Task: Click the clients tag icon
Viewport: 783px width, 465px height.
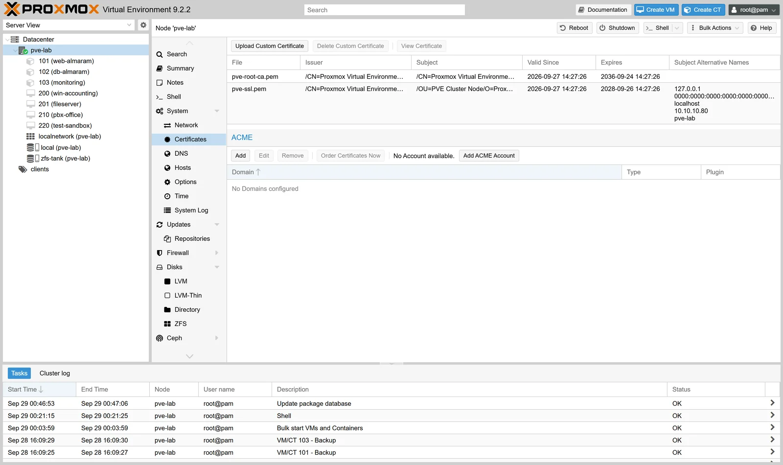Action: click(x=23, y=169)
